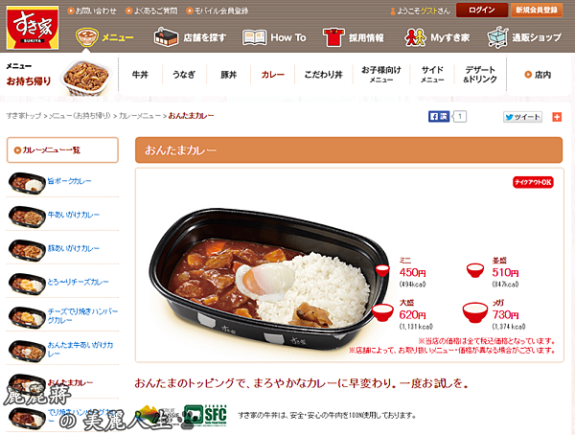Click the Twitter ツイート button
The width and height of the screenshot is (575, 435).
point(522,117)
